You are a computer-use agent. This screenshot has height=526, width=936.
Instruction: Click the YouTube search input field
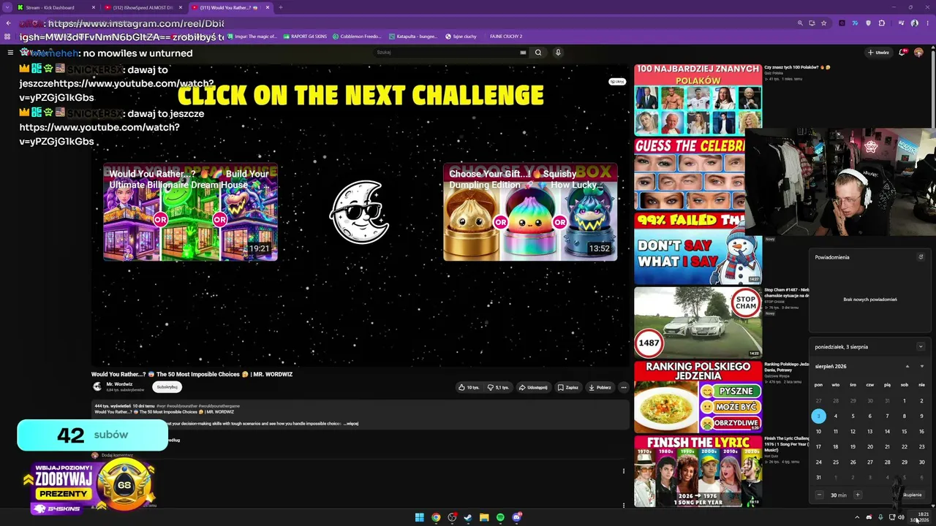coord(450,53)
